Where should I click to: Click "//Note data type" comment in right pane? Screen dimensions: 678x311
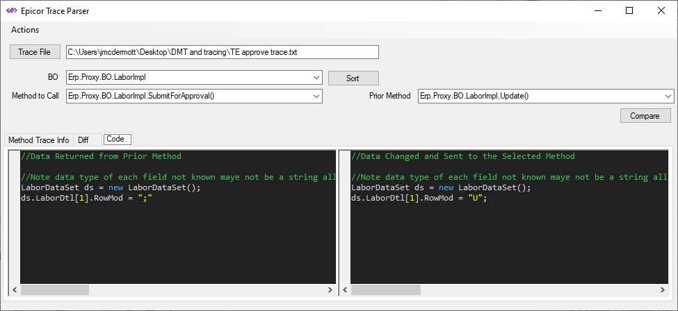click(x=509, y=177)
